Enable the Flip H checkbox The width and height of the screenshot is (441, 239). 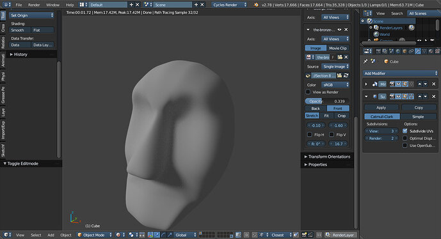[310, 135]
